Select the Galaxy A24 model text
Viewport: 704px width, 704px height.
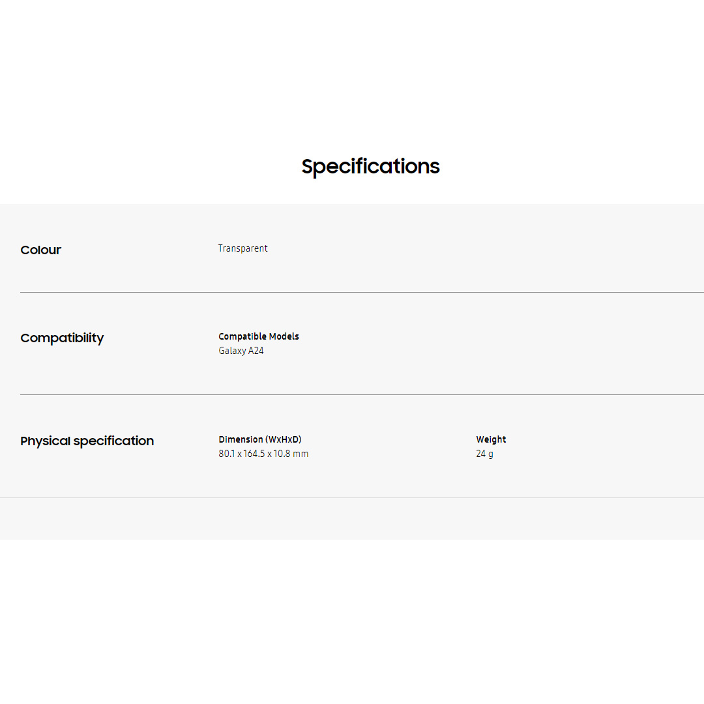[x=241, y=351]
